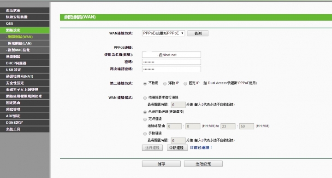
Task: Click the 再次確認密碼 confirm password field
Action: tap(172, 69)
